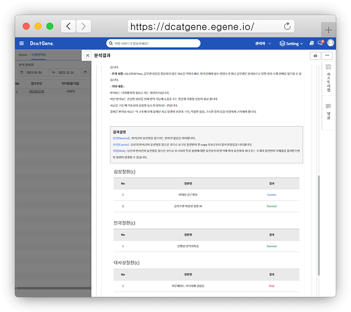
Task: Open the hamburger menu beside DcatGene logo
Action: (22, 44)
